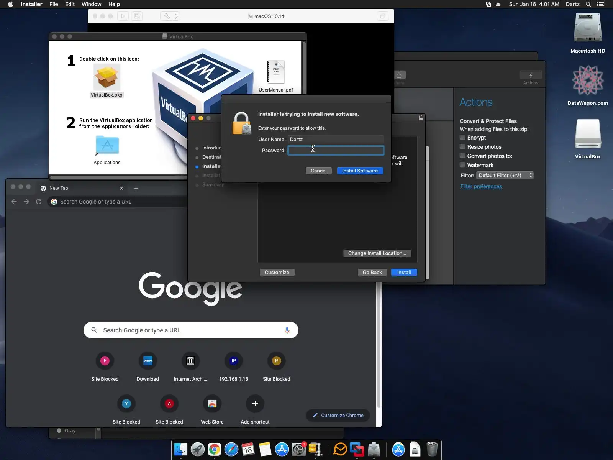This screenshot has height=460, width=613.
Task: Open the VirtualBox disk image on desktop
Action: click(x=588, y=134)
